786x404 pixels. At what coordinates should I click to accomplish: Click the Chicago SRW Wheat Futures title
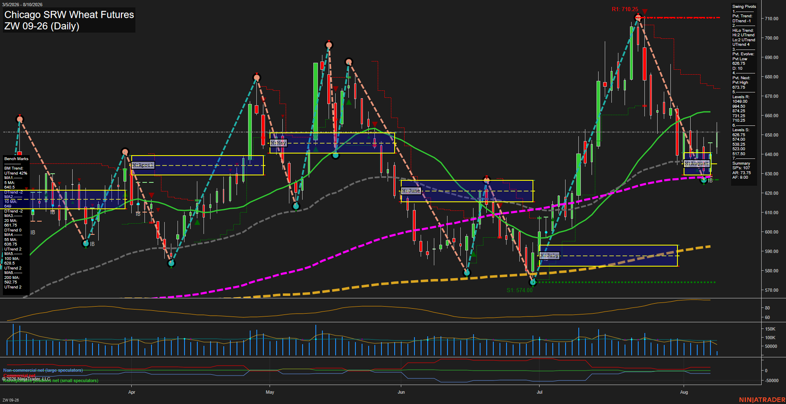69,15
